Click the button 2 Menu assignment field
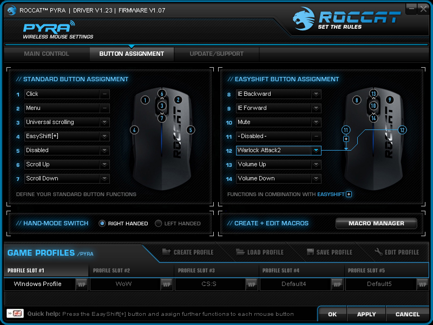 pyautogui.click(x=67, y=108)
